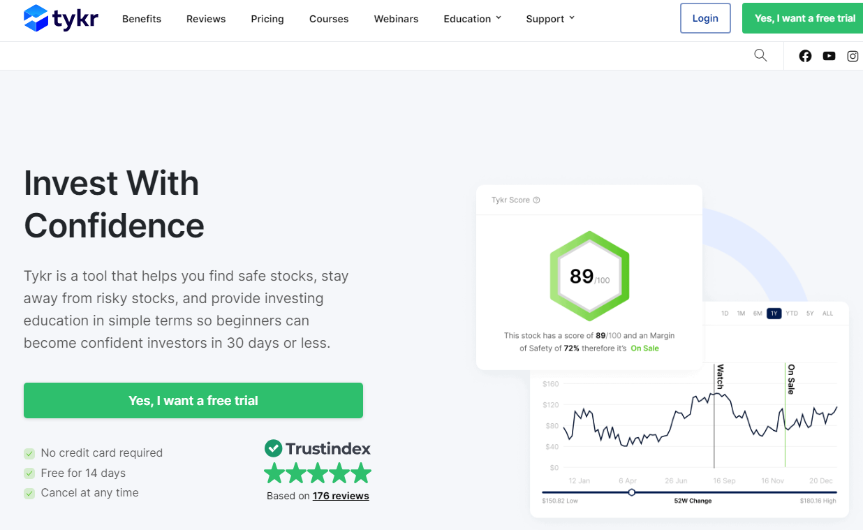Screen dimensions: 863x530
Task: Select the 1Y chart range
Action: point(774,314)
